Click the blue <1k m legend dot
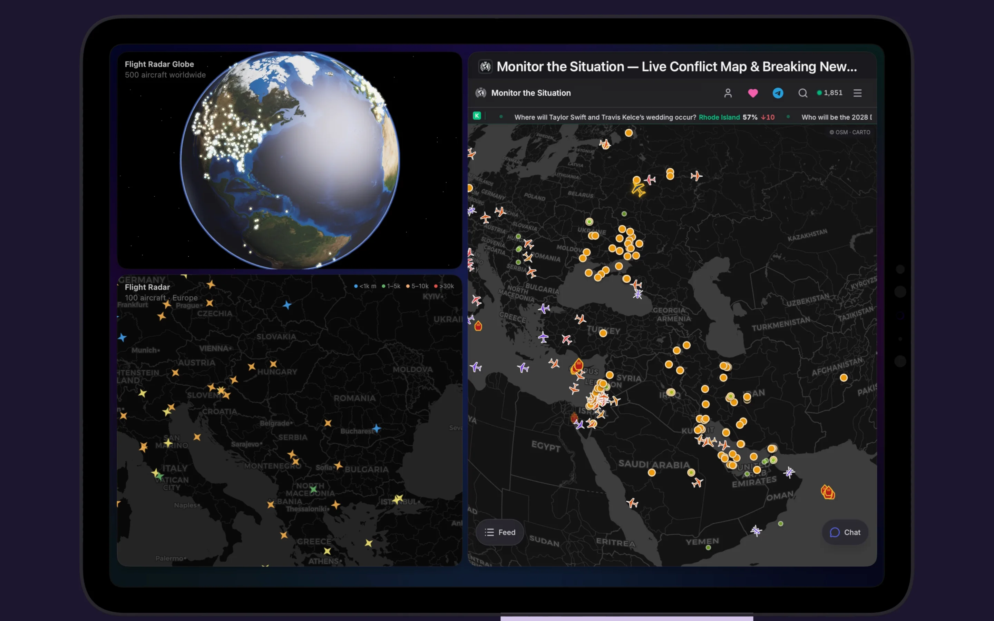This screenshot has height=621, width=994. pyautogui.click(x=356, y=286)
